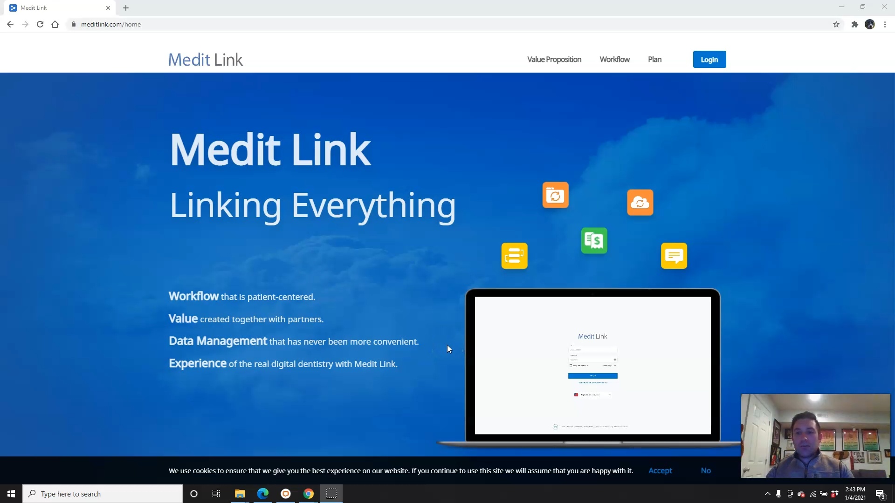The width and height of the screenshot is (895, 503).
Task: Open notifications via Action Center icon
Action: (881, 495)
